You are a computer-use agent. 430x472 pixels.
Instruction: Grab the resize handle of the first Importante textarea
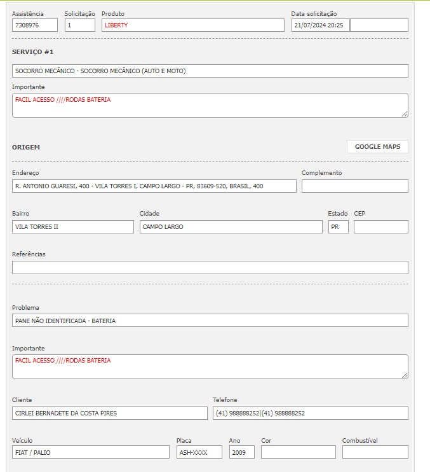tap(404, 113)
